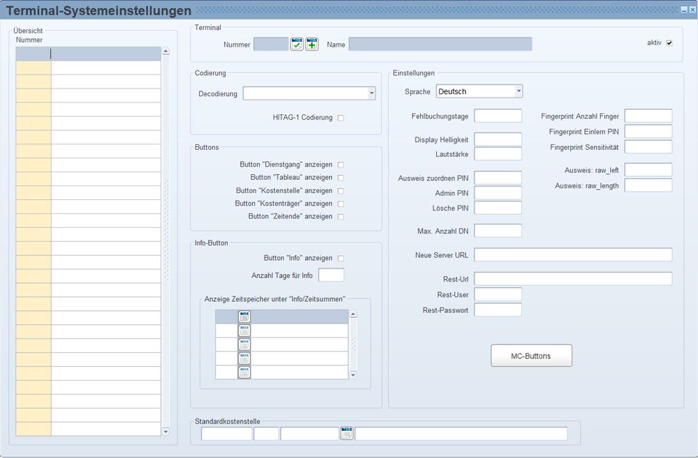Click the green checkmark icon beside Nummer

point(297,44)
